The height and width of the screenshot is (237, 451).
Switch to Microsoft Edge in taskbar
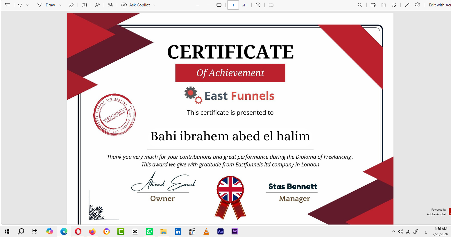(64, 231)
